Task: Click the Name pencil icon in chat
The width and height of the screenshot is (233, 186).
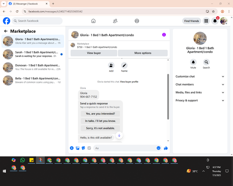Action: pyautogui.click(x=124, y=66)
